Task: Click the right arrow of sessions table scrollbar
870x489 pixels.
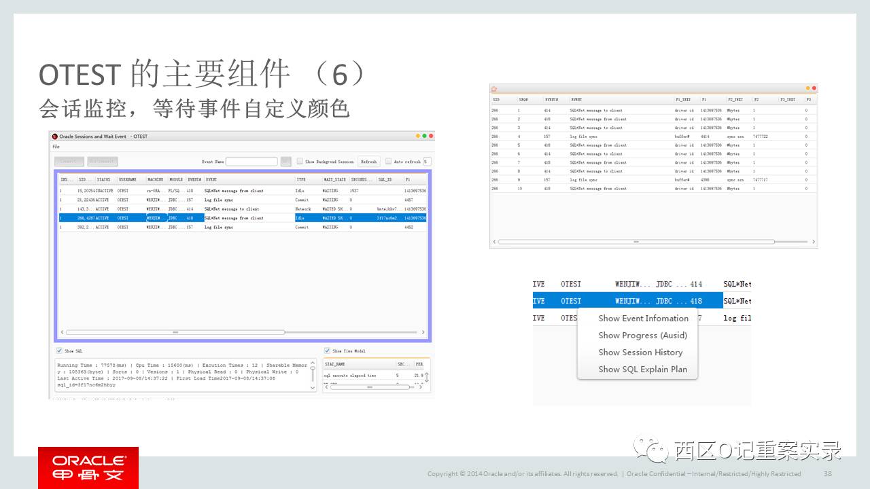Action: coord(423,332)
